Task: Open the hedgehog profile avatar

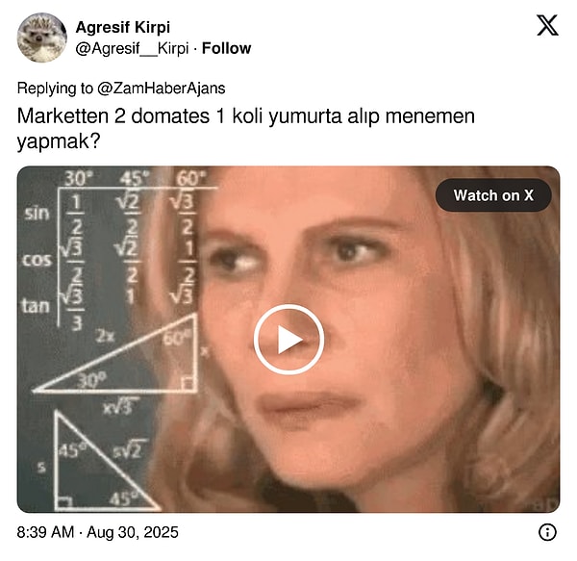Action: tap(41, 38)
